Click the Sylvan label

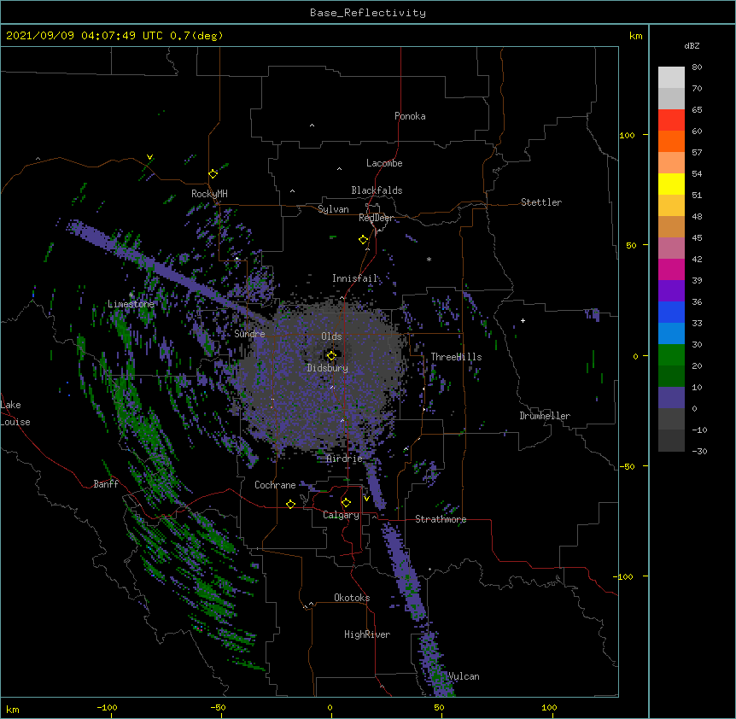pyautogui.click(x=333, y=209)
